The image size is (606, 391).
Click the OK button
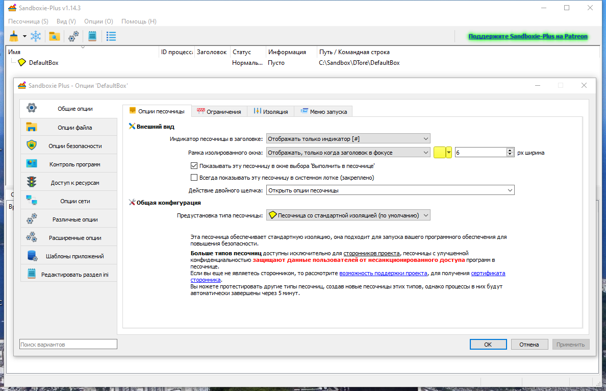[x=488, y=344]
